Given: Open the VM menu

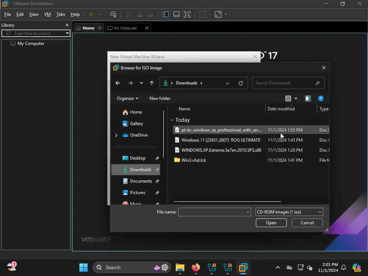Looking at the screenshot, I should pos(47,14).
